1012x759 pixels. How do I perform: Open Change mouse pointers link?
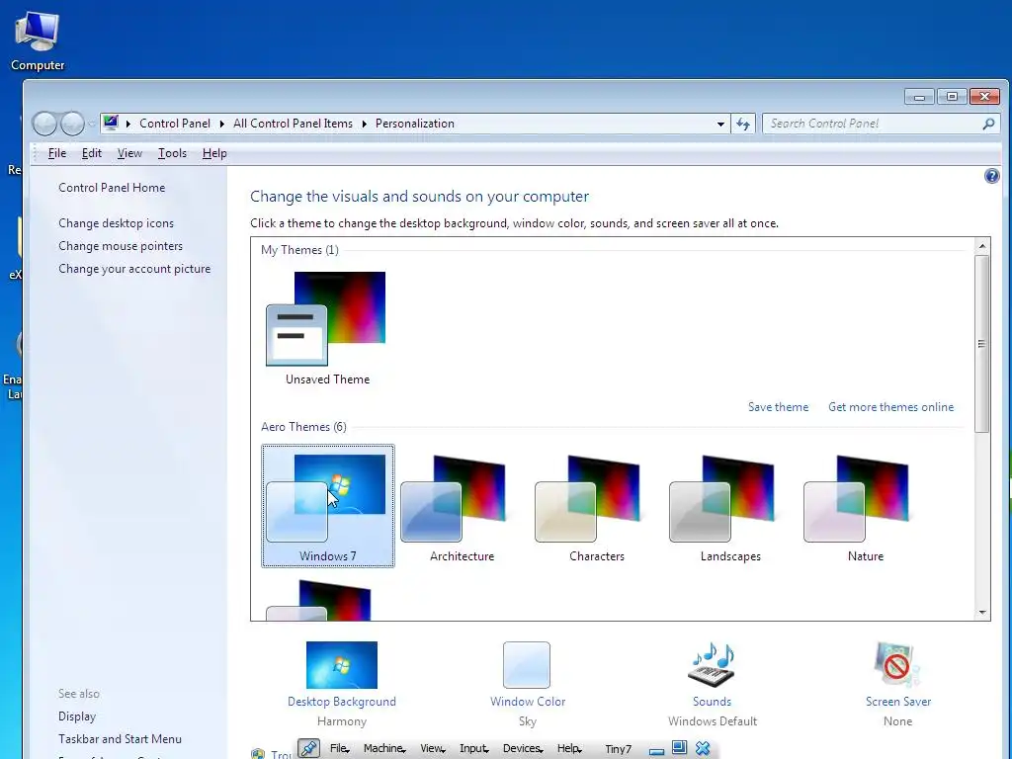pos(121,246)
